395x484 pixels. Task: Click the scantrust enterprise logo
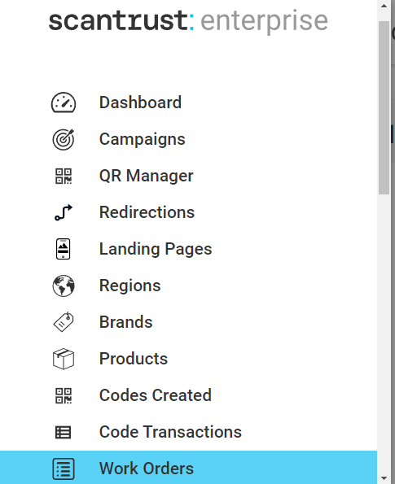tap(188, 21)
